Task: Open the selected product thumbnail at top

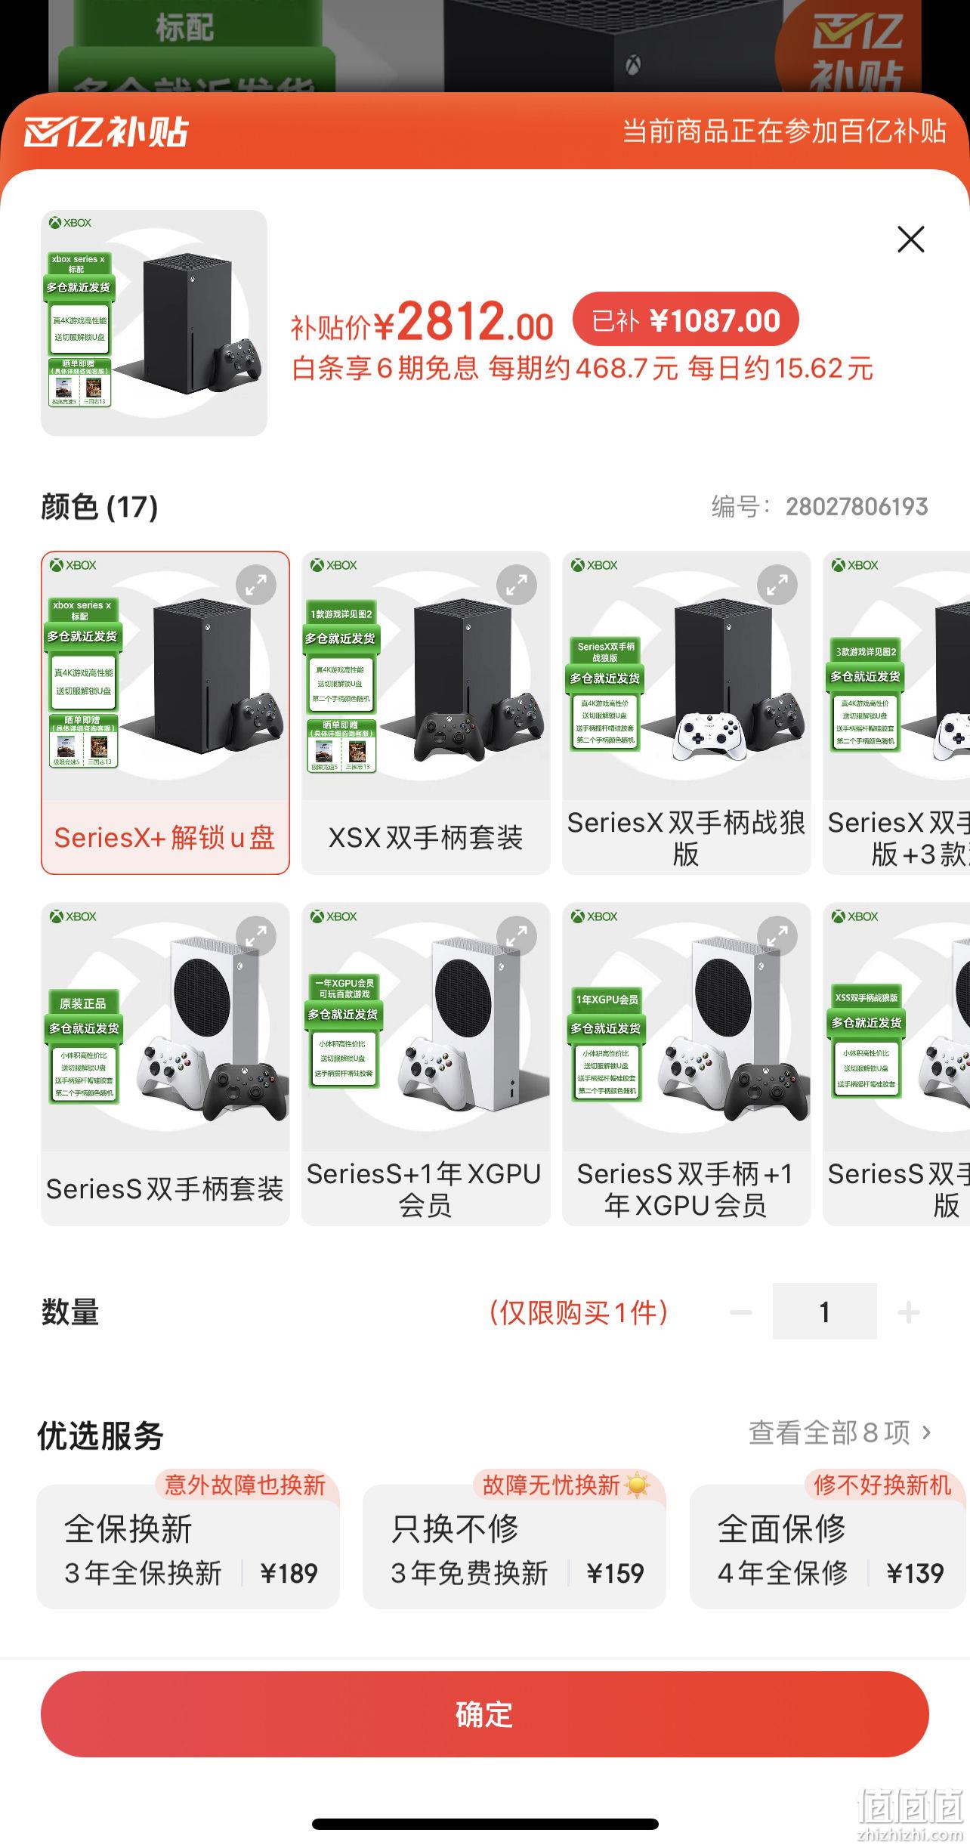Action: (x=154, y=323)
